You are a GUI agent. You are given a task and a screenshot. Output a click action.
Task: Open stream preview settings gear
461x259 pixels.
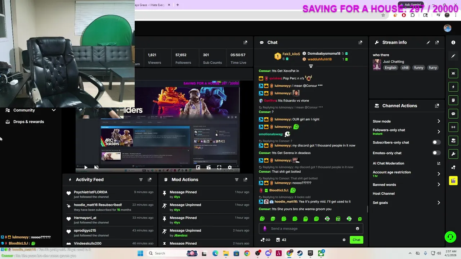230,167
